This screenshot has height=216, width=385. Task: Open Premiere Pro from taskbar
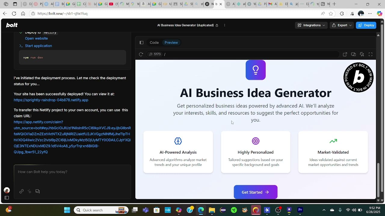pyautogui.click(x=300, y=210)
